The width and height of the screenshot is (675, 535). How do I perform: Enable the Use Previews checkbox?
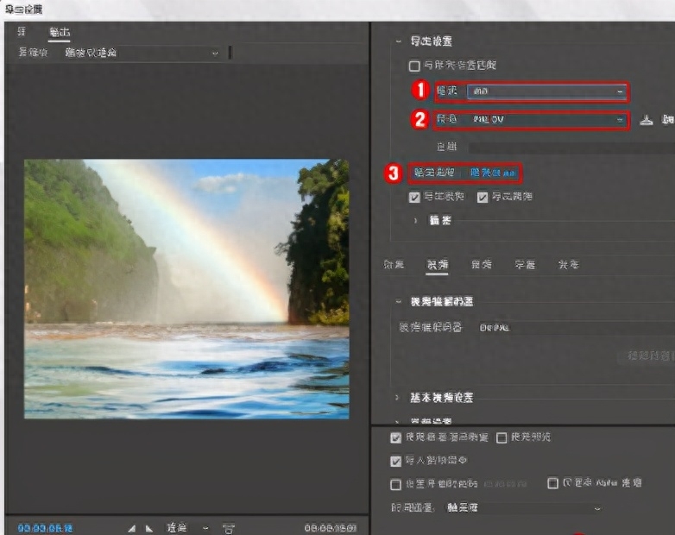502,437
